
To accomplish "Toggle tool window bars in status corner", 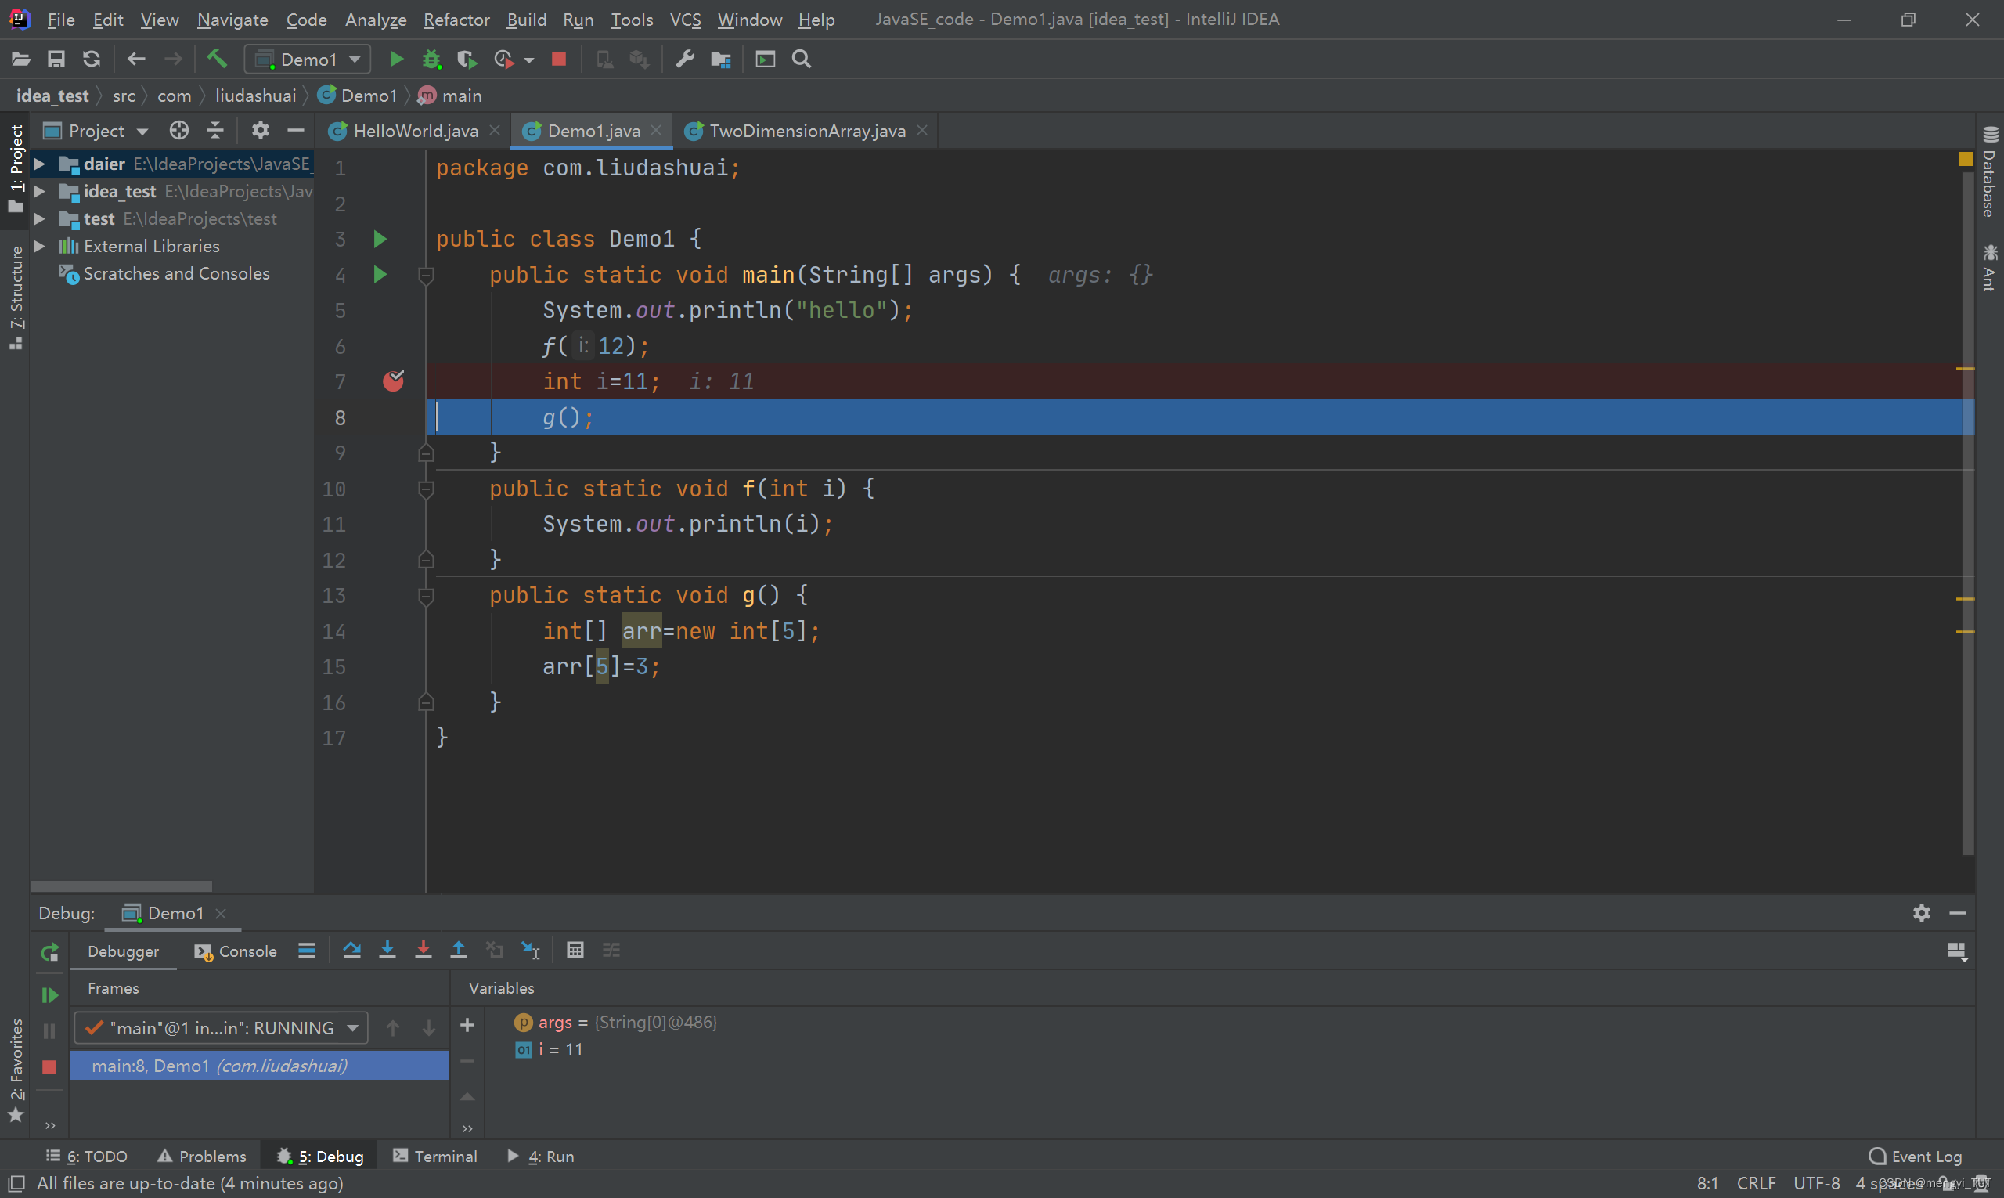I will coord(16,1182).
